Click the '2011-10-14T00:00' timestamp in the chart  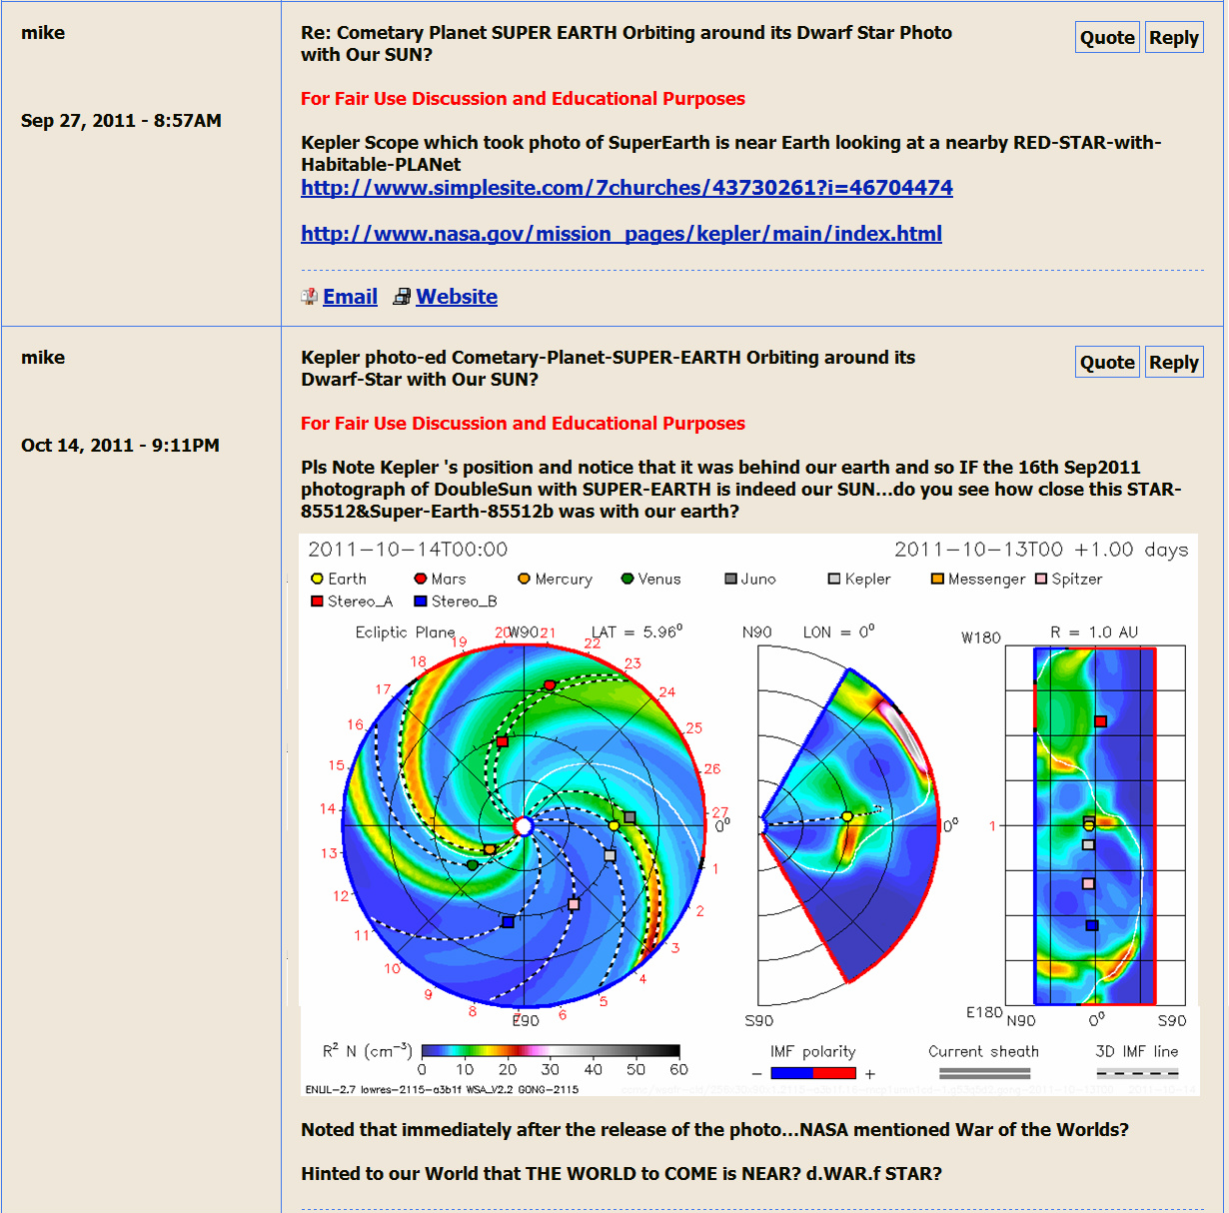(x=408, y=550)
